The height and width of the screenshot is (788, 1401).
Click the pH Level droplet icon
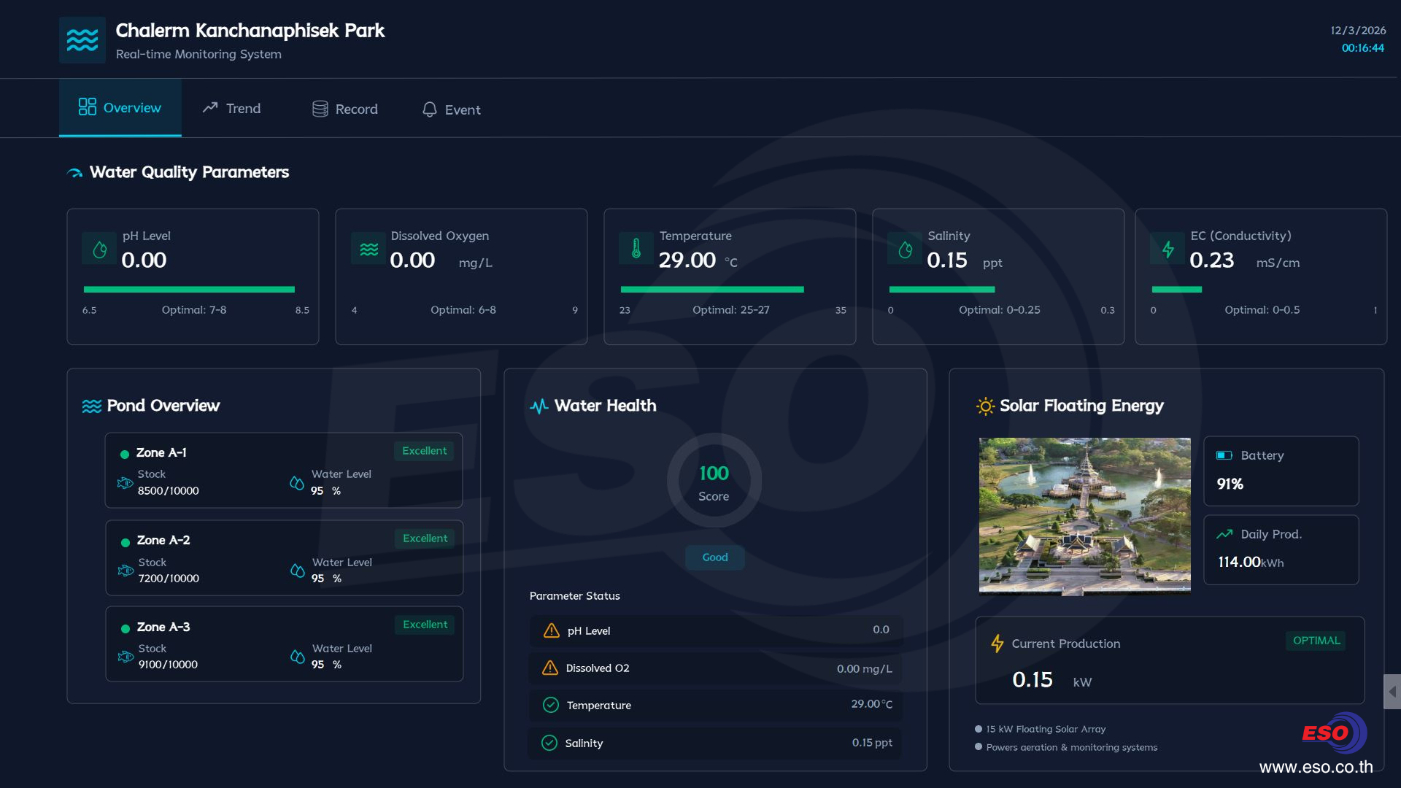[x=100, y=250]
